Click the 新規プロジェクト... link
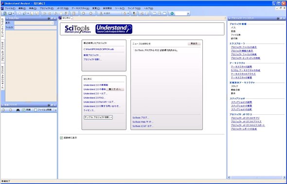 (92, 55)
